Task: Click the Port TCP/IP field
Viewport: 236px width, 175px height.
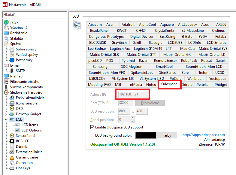Action: pyautogui.click(x=126, y=103)
